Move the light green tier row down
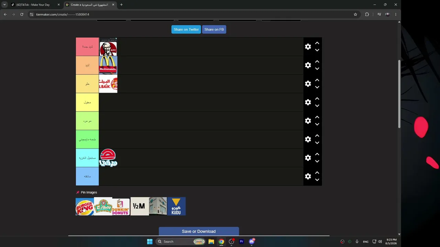Image resolution: width=440 pixels, height=247 pixels. tap(317, 124)
